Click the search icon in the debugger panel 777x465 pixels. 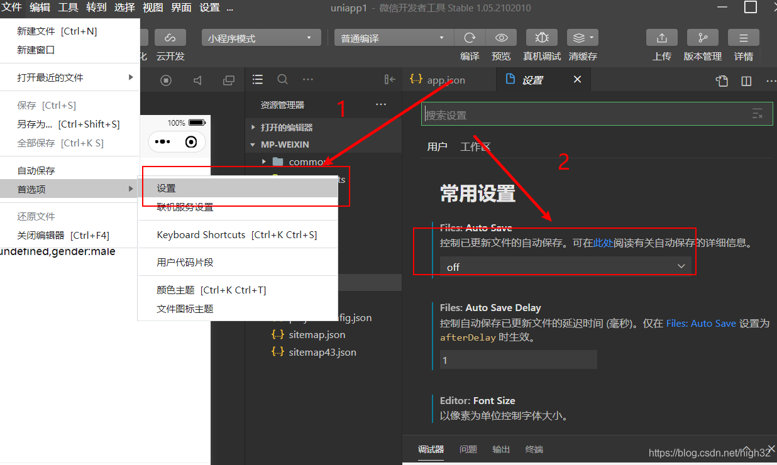(x=282, y=80)
